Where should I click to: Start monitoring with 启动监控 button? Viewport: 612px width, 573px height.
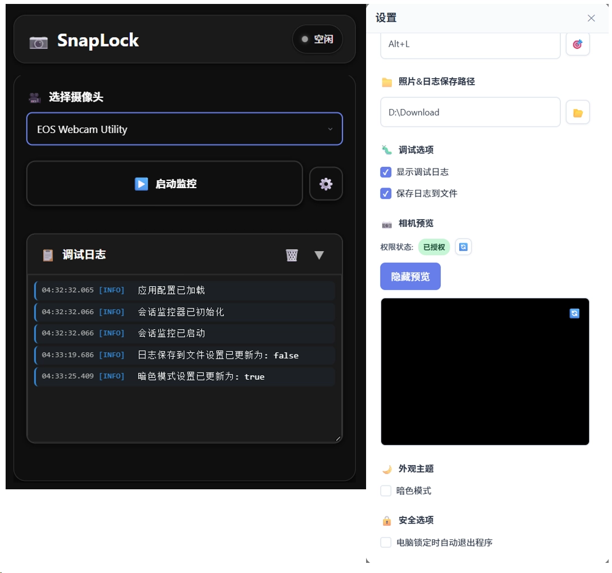pyautogui.click(x=165, y=183)
